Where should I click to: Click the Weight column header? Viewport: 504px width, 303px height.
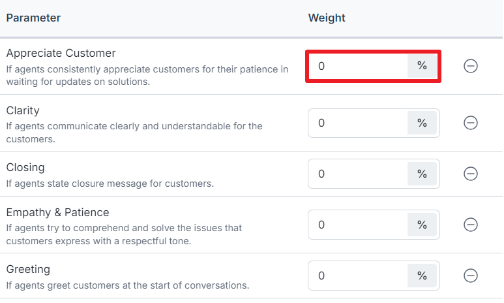pos(327,18)
